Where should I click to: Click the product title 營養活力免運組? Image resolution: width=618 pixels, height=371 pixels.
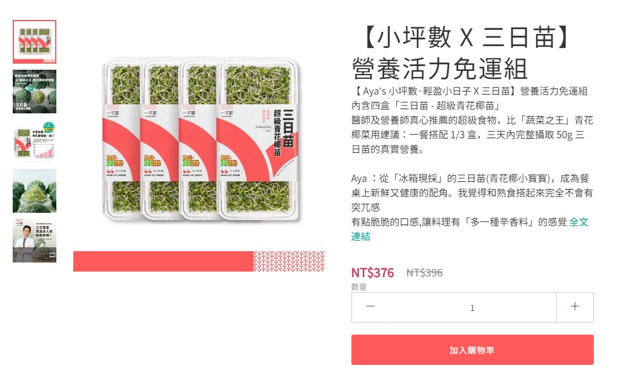[x=439, y=69]
